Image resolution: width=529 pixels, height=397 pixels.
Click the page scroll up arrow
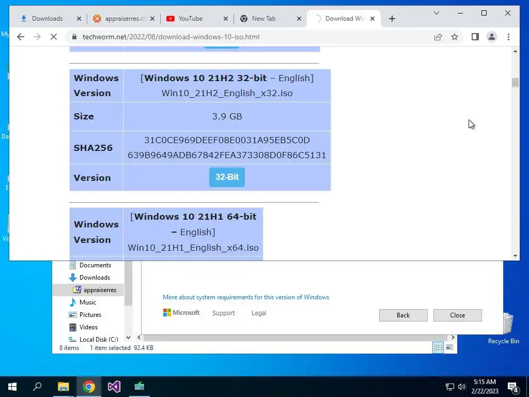(515, 51)
